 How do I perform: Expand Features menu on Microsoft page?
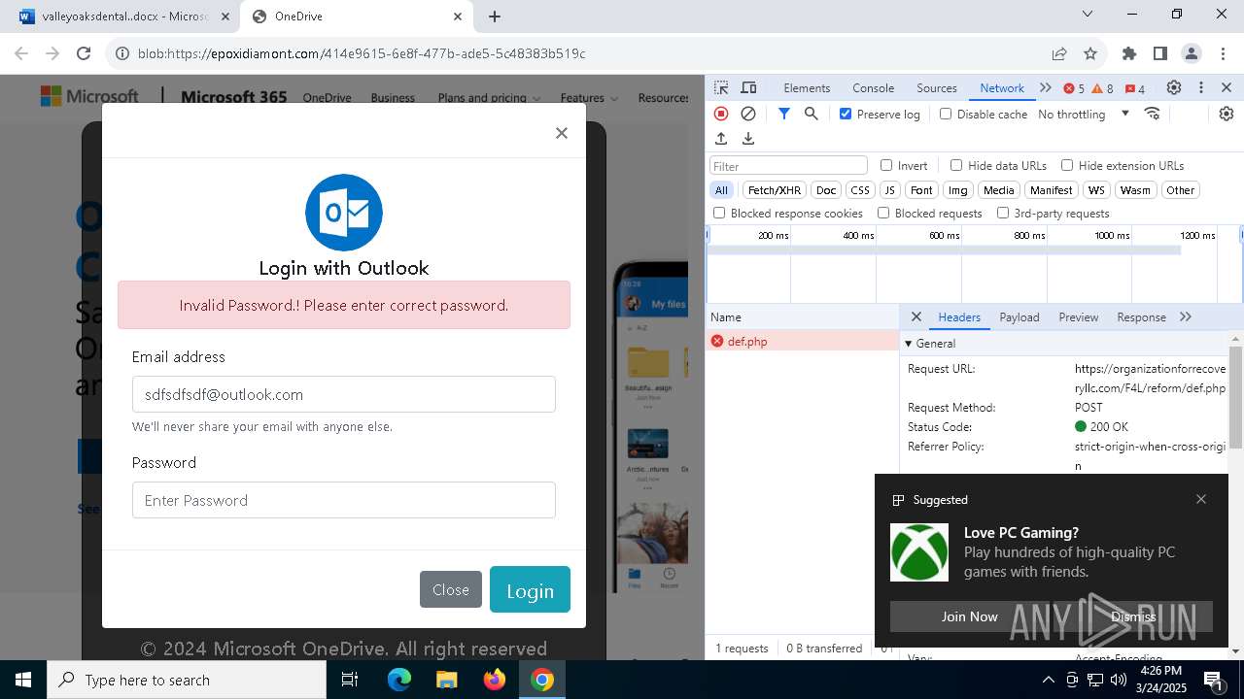[589, 98]
